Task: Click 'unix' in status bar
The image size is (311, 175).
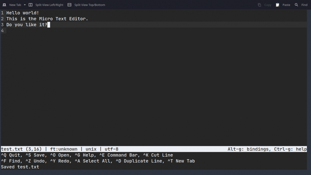Action: (91, 149)
